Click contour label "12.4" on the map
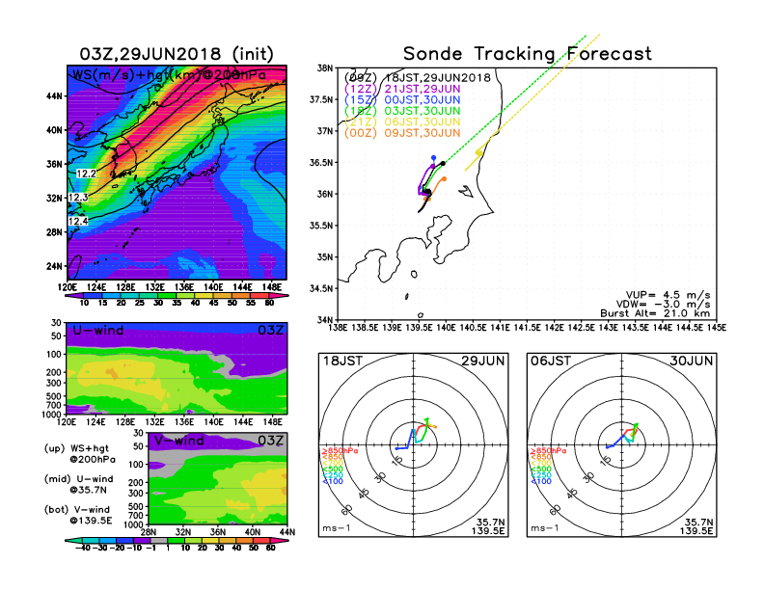 pos(78,222)
